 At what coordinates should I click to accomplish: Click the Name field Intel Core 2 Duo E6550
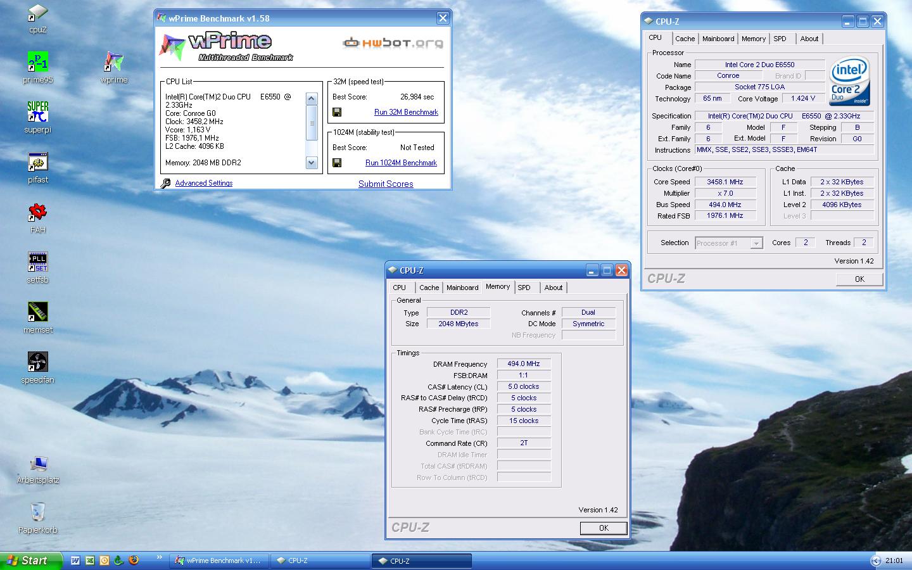point(759,65)
